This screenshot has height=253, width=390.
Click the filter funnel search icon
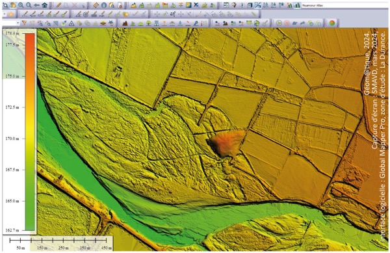[24, 23]
